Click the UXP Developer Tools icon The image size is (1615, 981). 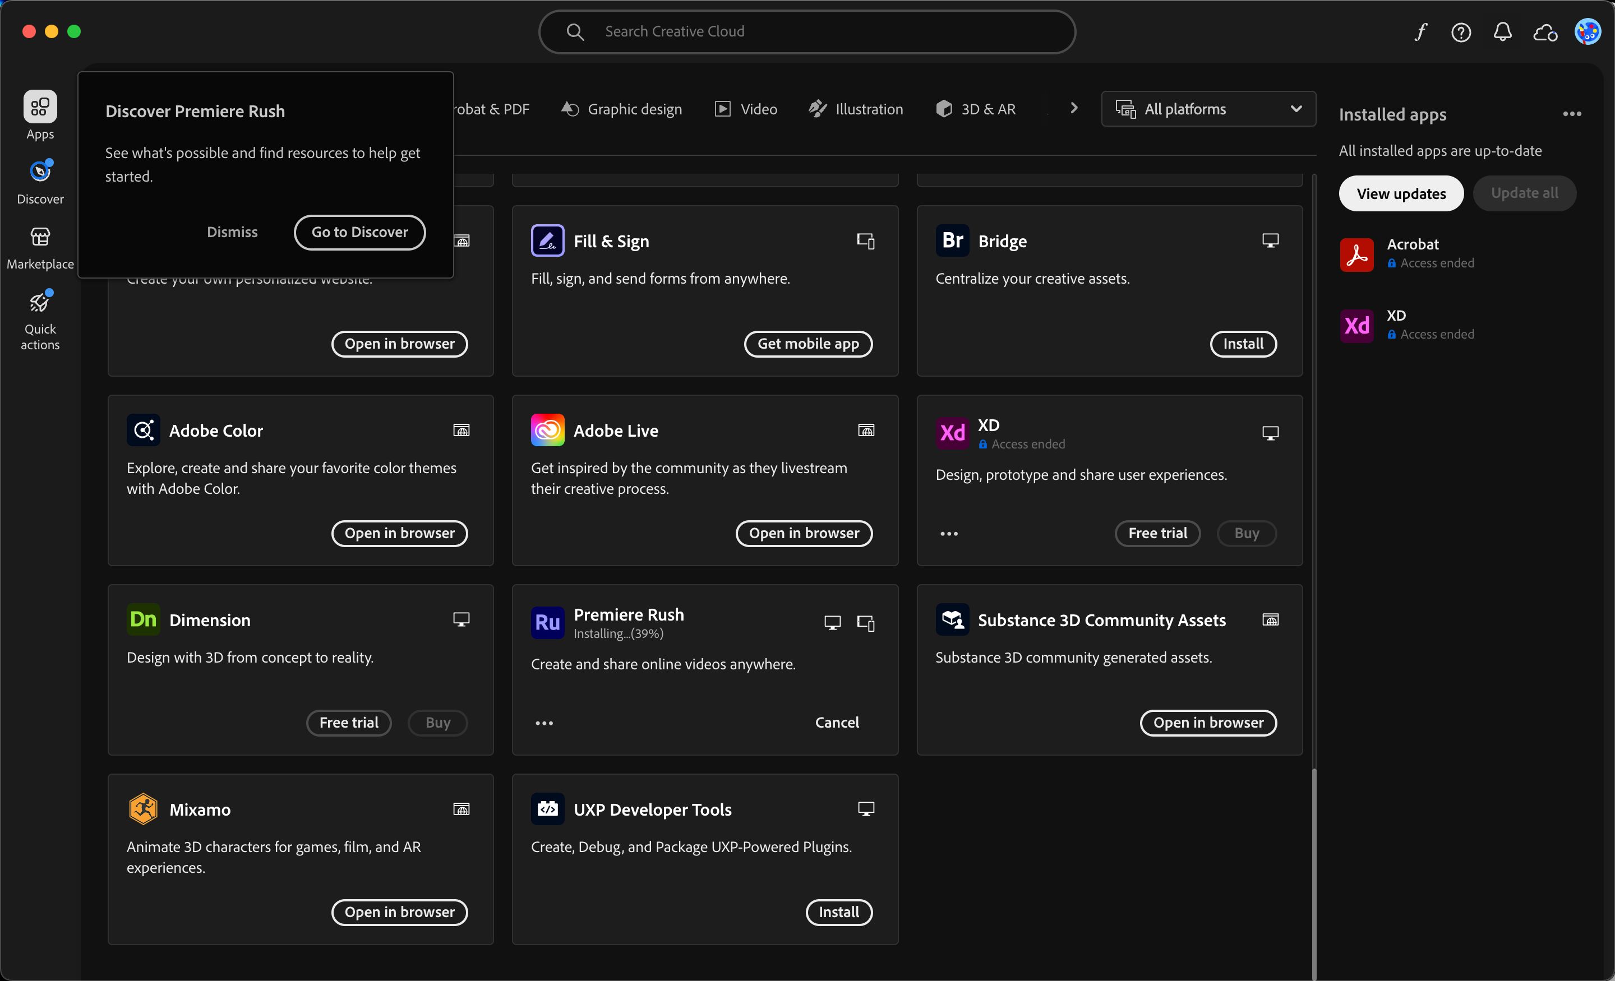tap(547, 809)
